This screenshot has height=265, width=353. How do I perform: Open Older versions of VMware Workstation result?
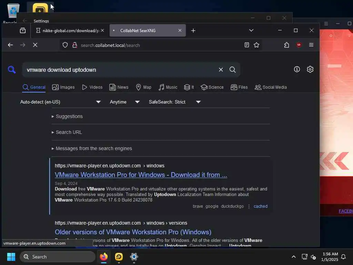(133, 232)
